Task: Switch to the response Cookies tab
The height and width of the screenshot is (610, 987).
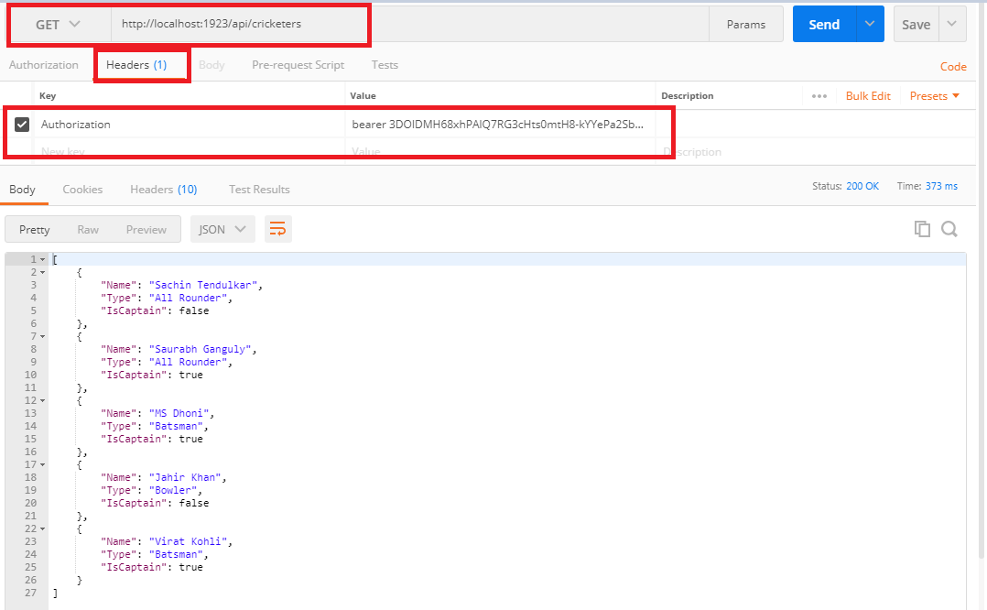Action: [82, 190]
